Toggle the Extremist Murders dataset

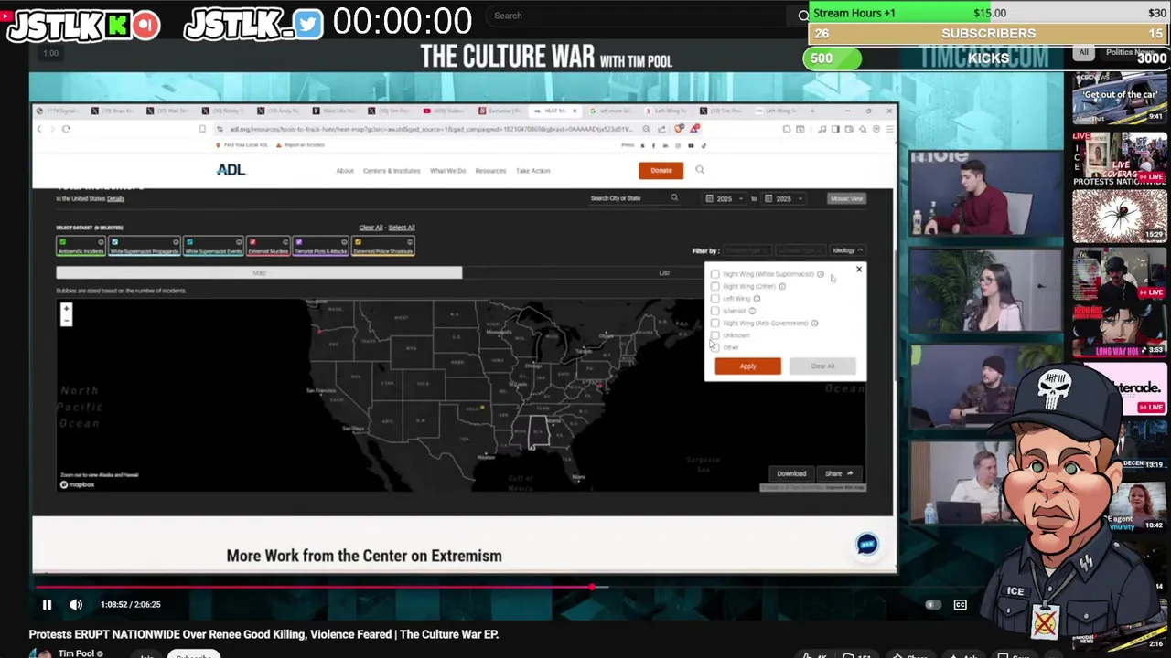268,247
